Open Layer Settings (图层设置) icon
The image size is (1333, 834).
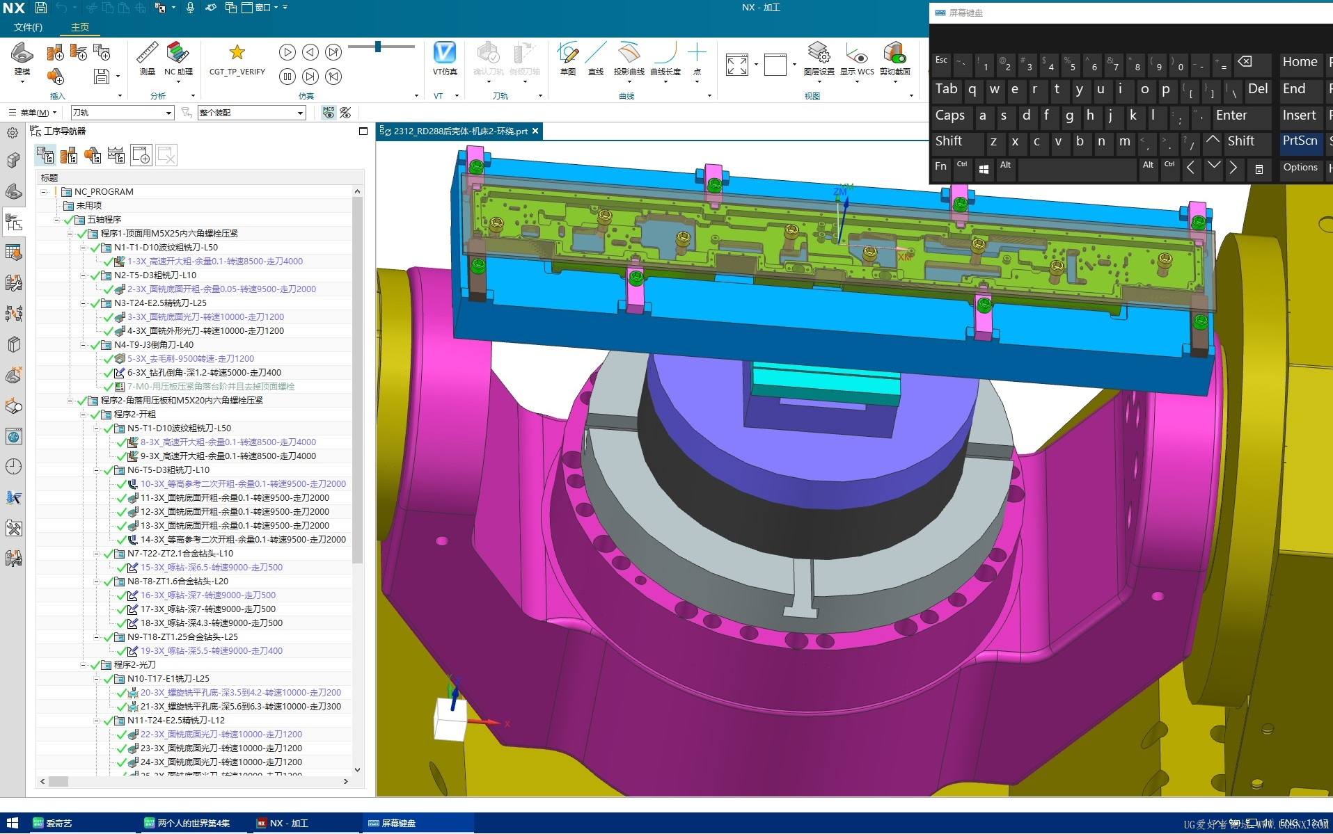819,53
